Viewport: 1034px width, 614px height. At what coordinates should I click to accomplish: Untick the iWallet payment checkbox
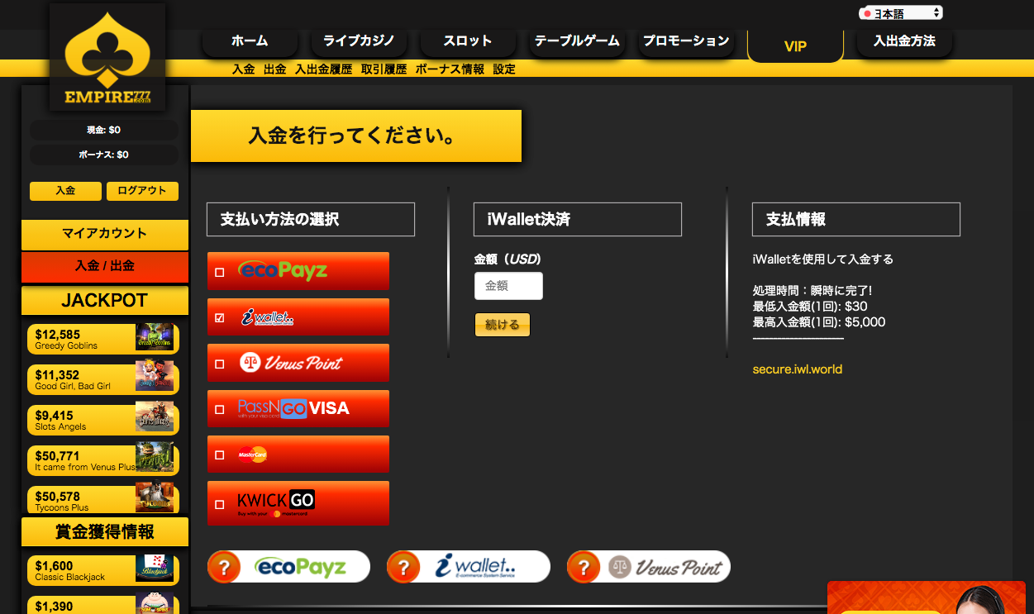[219, 317]
